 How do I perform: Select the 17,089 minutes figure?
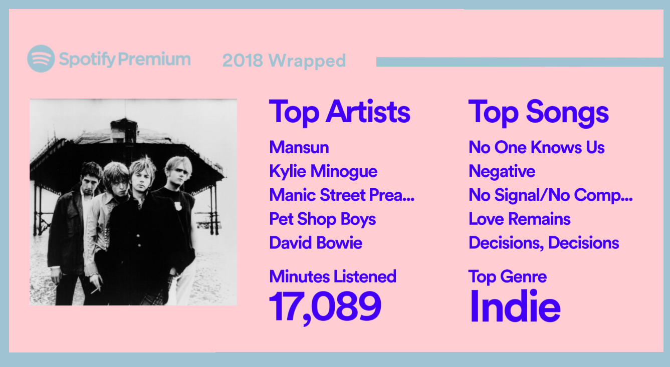coord(325,306)
